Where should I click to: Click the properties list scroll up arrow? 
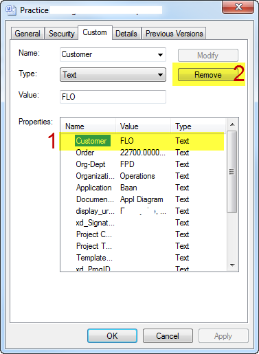(x=232, y=124)
